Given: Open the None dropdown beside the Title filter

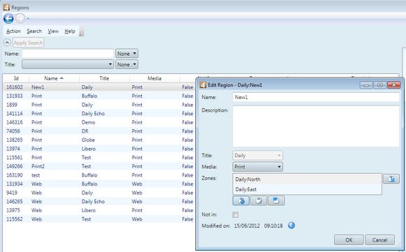Looking at the screenshot, I should pyautogui.click(x=127, y=64).
